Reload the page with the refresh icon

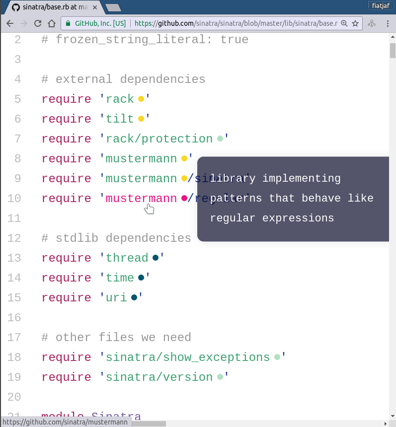pyautogui.click(x=38, y=23)
